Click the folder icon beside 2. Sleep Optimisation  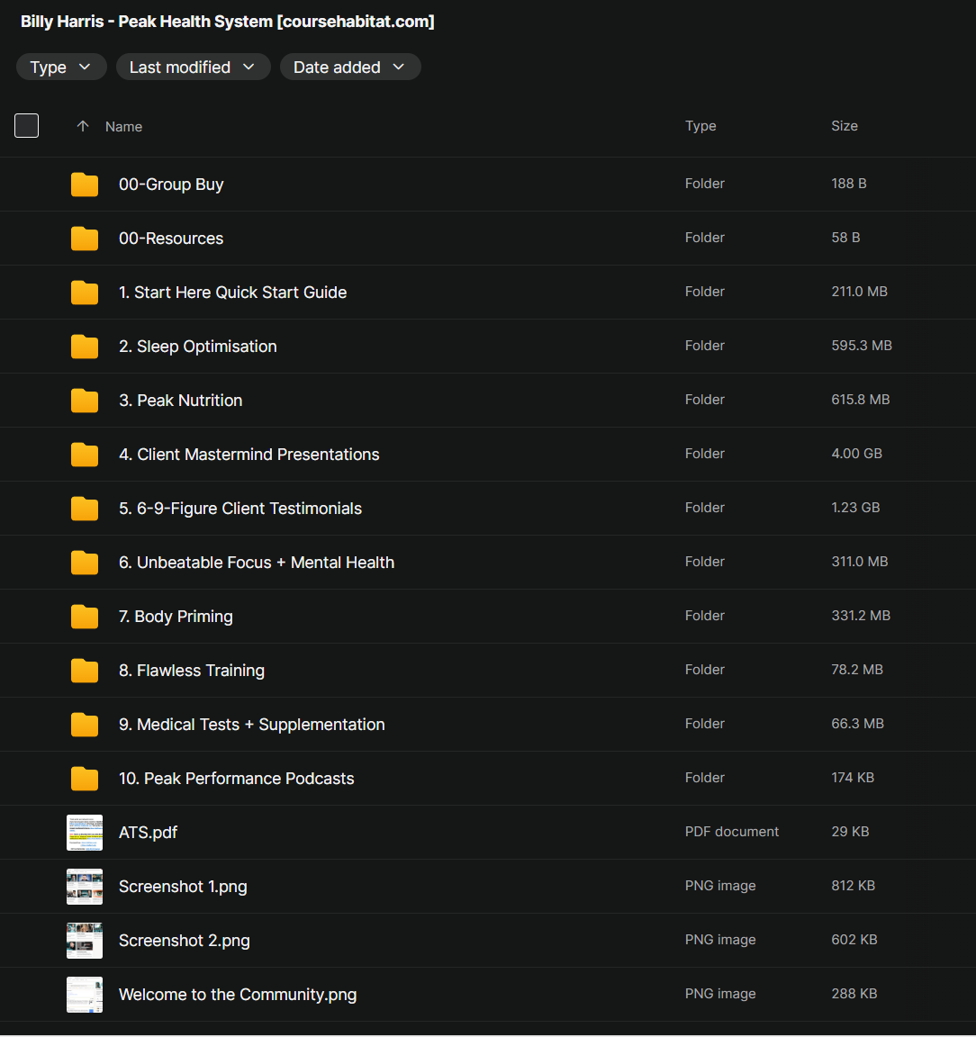(x=85, y=347)
